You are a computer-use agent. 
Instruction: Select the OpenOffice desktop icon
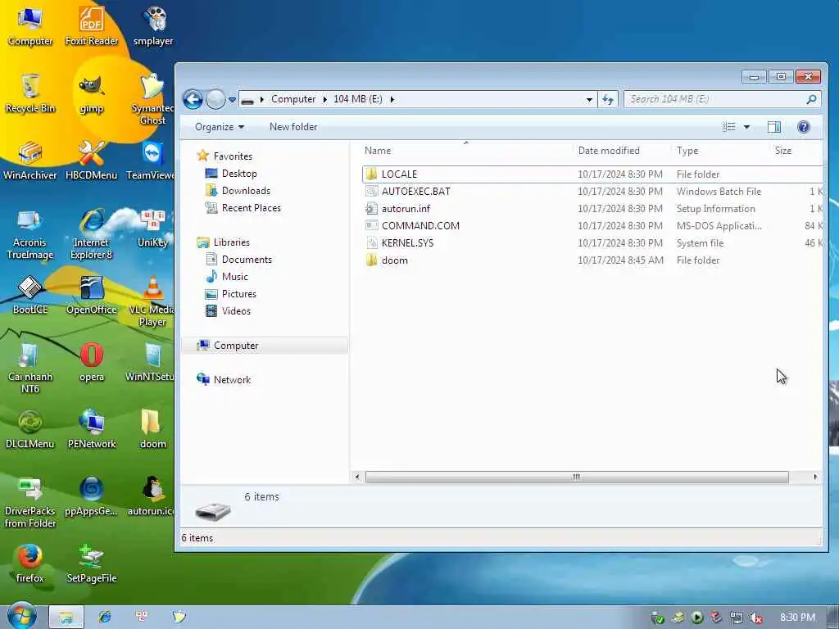92,295
